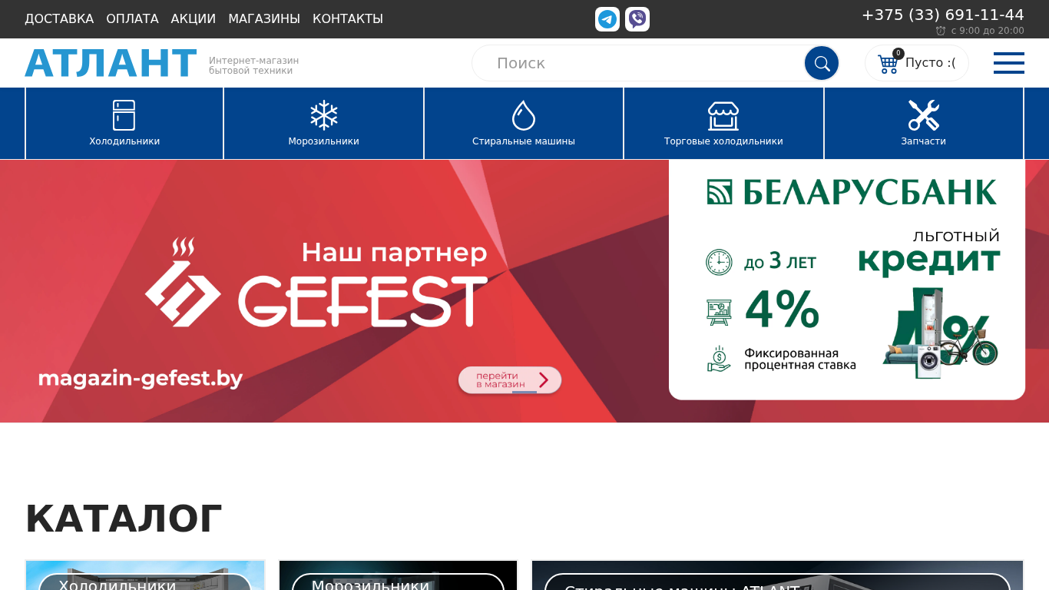1049x590 pixels.
Task: Select Холодильники category label
Action: (x=124, y=141)
